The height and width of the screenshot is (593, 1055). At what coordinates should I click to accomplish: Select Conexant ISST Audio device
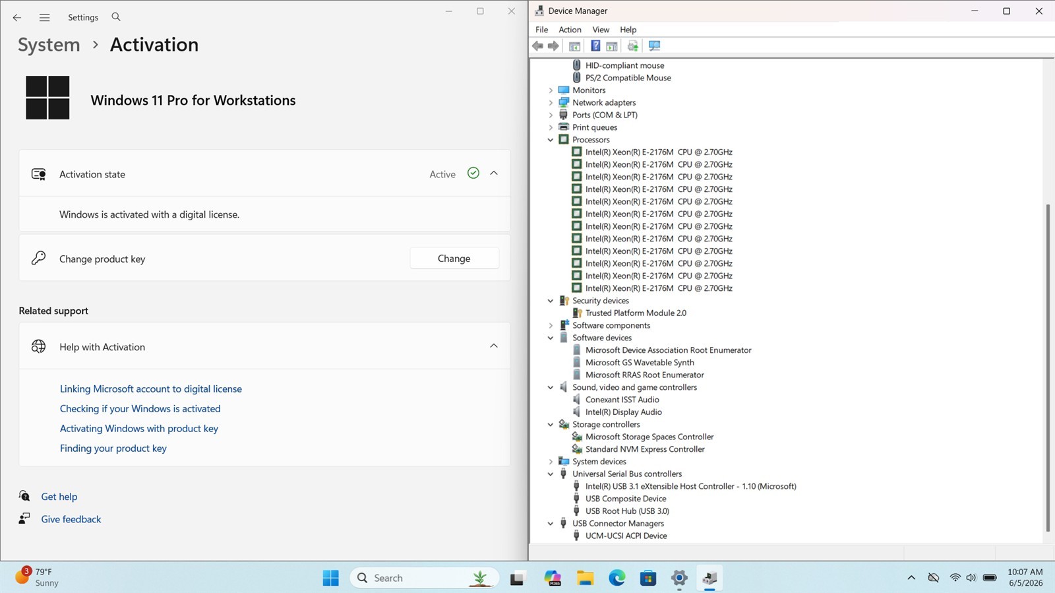coord(622,400)
